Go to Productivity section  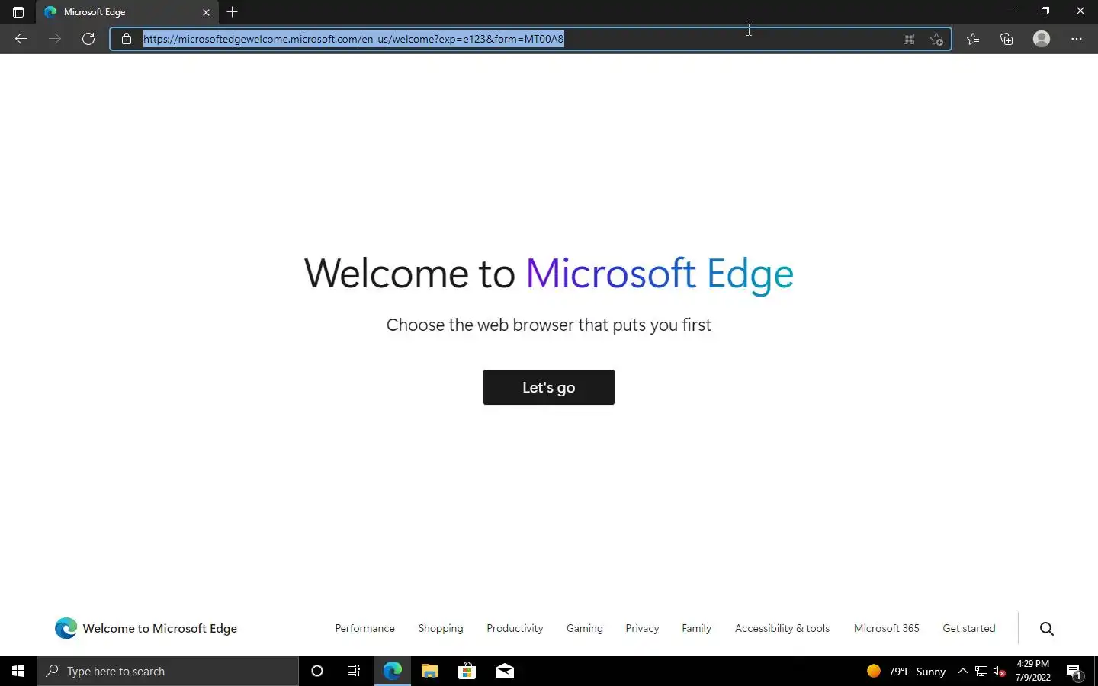click(515, 628)
